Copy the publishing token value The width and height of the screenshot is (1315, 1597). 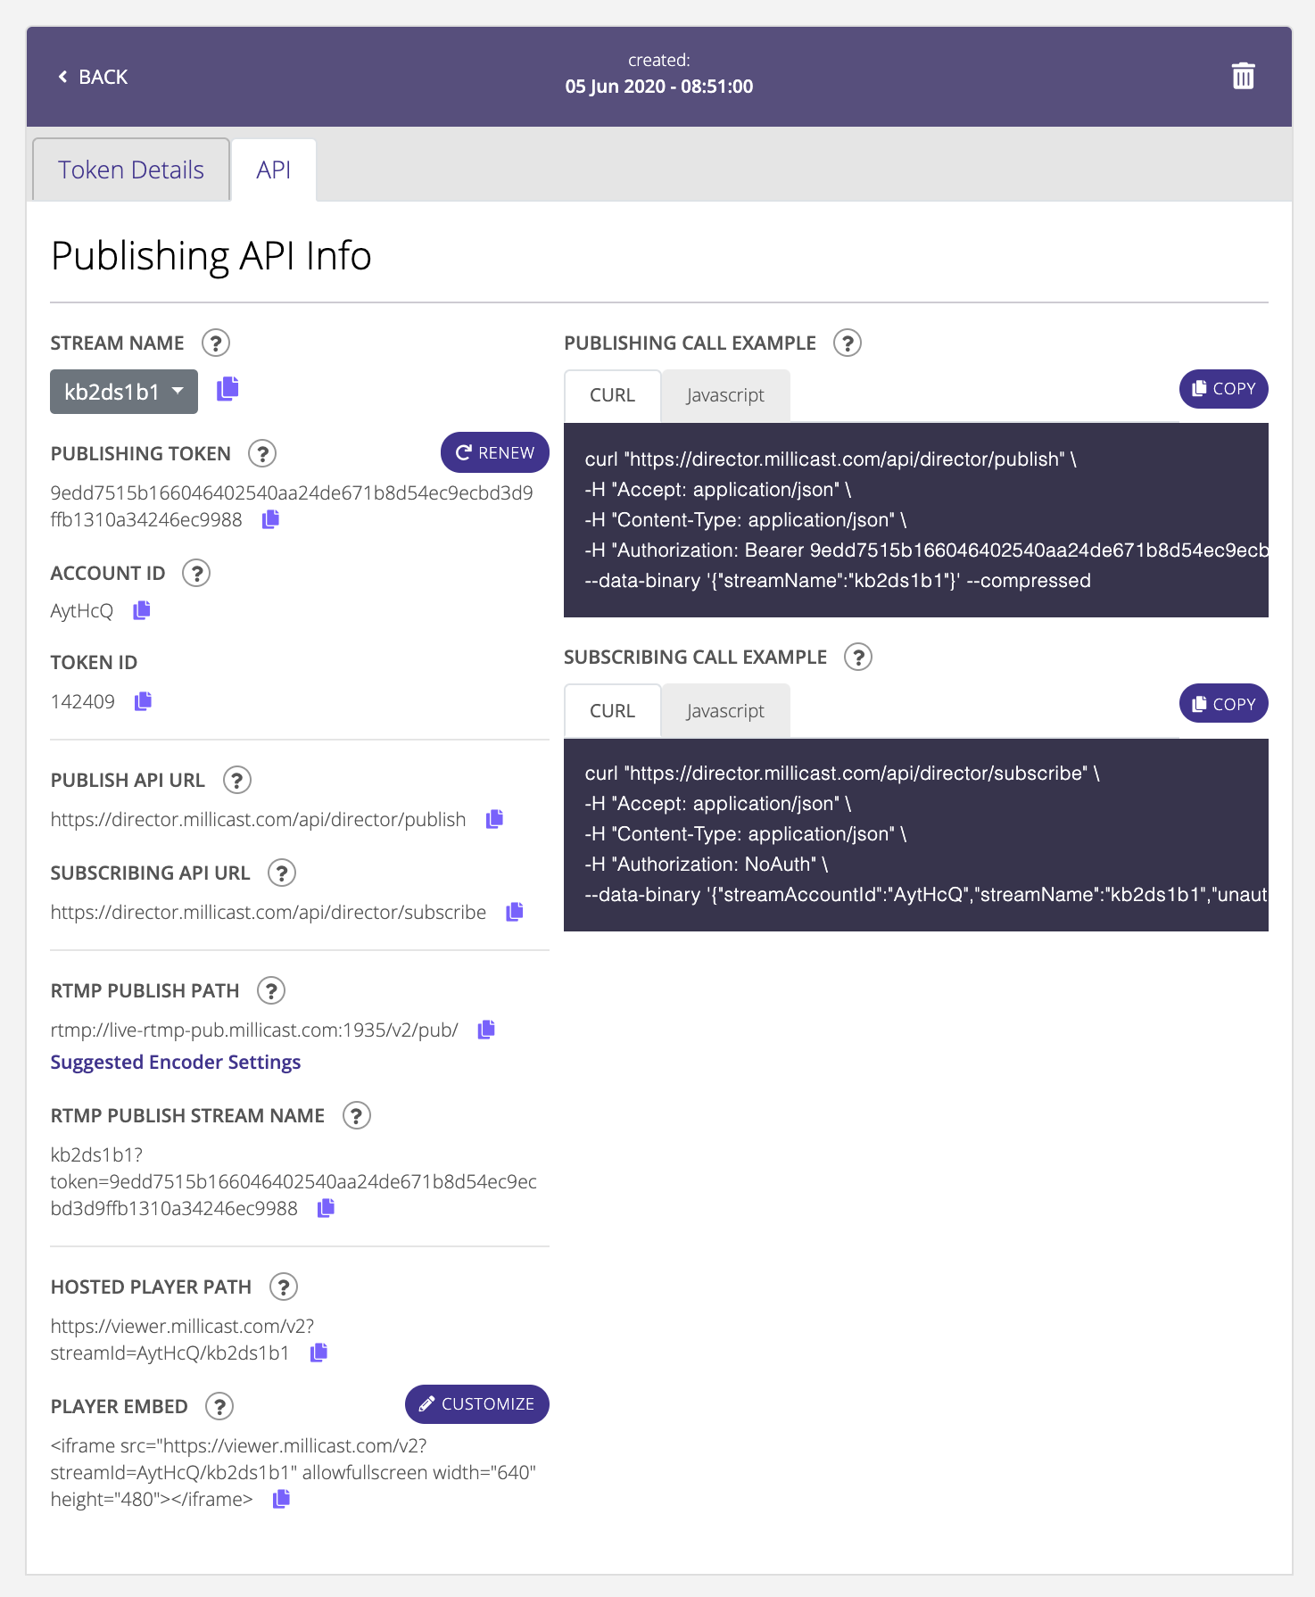click(270, 519)
